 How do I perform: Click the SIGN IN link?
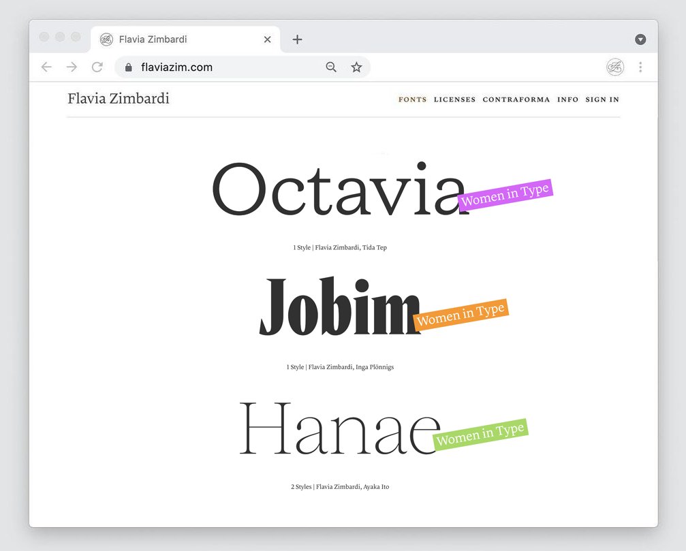pos(602,99)
